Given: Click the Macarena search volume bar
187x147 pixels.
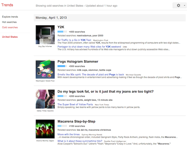Looking at the screenshot, I should (62, 126).
